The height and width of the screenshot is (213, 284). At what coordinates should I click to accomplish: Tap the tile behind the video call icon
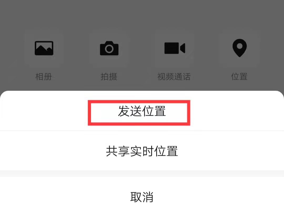tap(174, 48)
